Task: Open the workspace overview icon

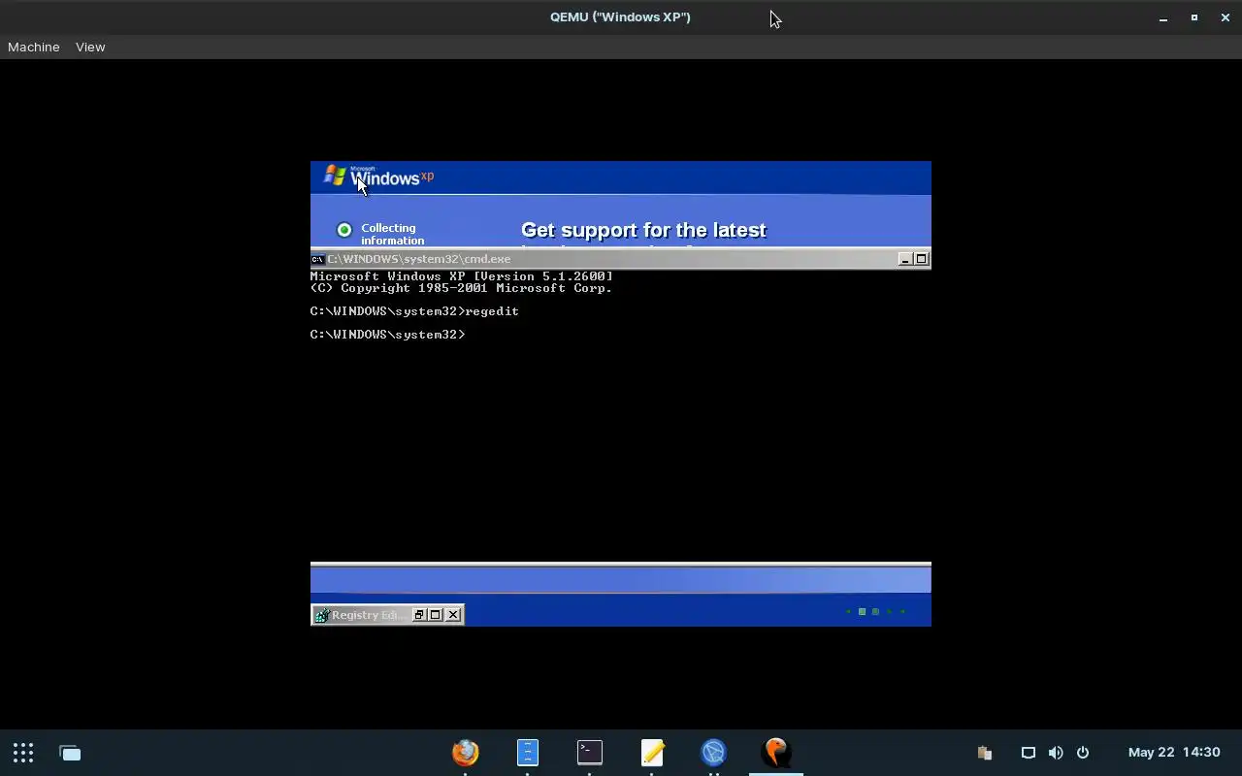Action: [x=70, y=752]
